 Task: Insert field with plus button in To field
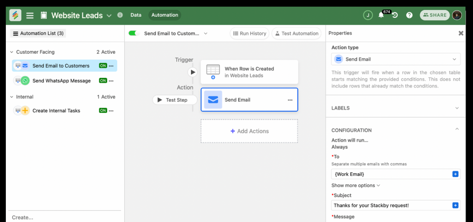[x=455, y=174]
